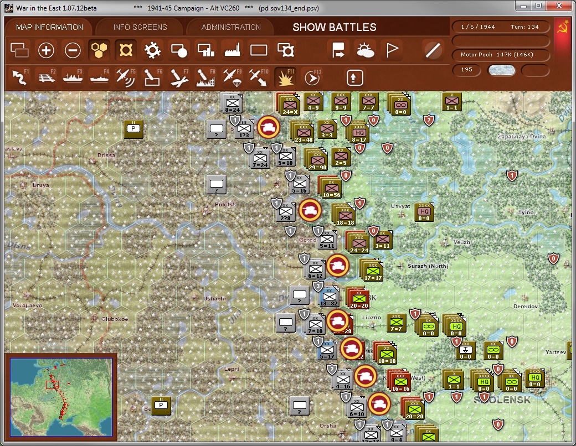
Task: Click the diagonal slash round button
Action: tap(433, 50)
